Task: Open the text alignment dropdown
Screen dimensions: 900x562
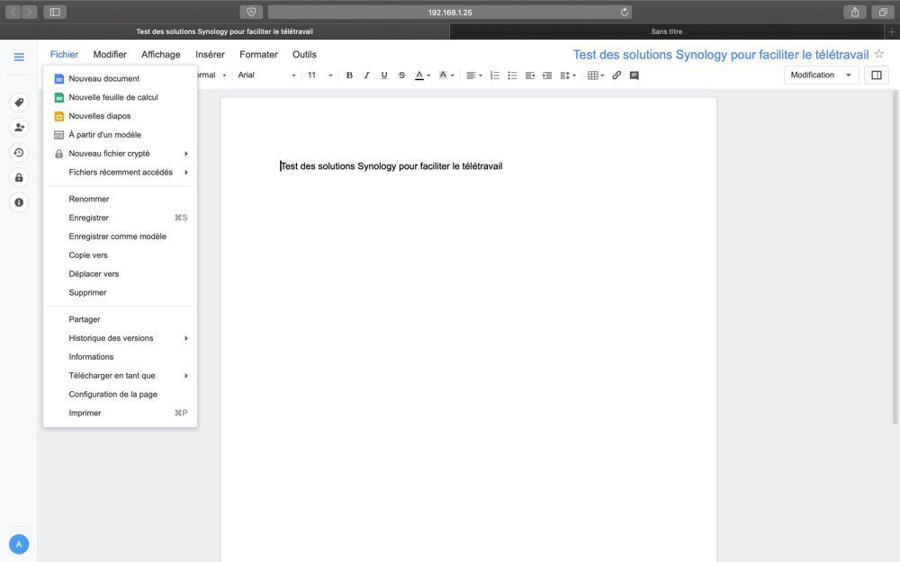Action: click(474, 76)
